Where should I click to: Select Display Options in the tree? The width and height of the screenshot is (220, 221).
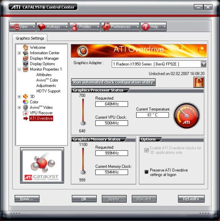tap(42, 64)
